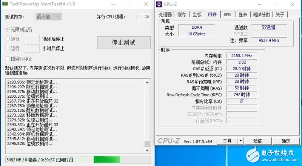Select 运行 循环后停止 radio button
The image size is (302, 166).
[8, 39]
